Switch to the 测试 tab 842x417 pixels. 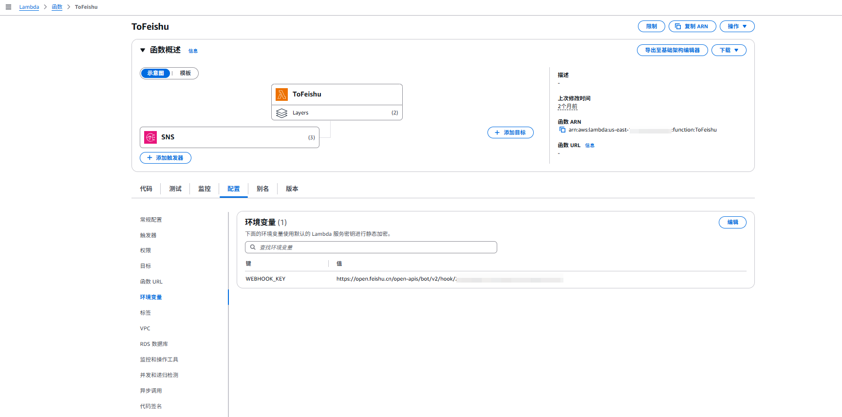coord(175,189)
